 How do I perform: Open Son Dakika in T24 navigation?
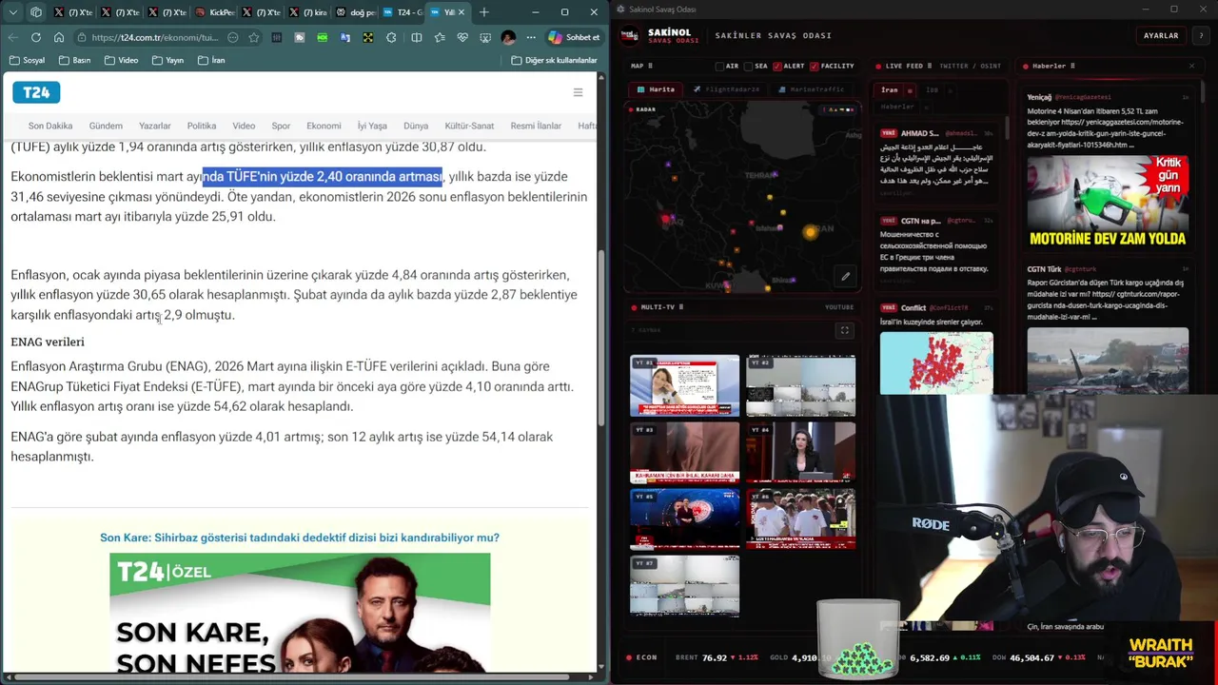point(50,126)
